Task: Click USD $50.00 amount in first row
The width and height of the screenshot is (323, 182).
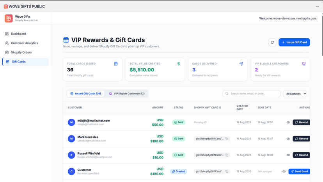Action: pyautogui.click(x=158, y=122)
